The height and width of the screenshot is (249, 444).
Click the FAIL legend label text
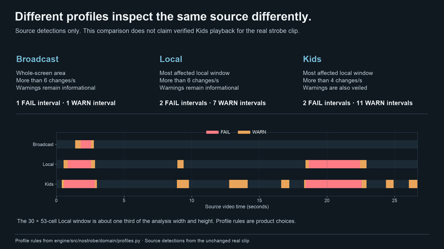pyautogui.click(x=225, y=132)
